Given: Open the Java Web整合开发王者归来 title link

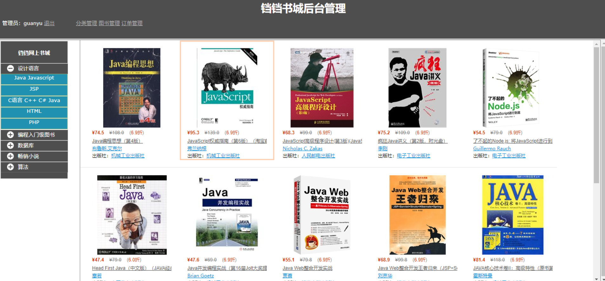Looking at the screenshot, I should point(418,268).
